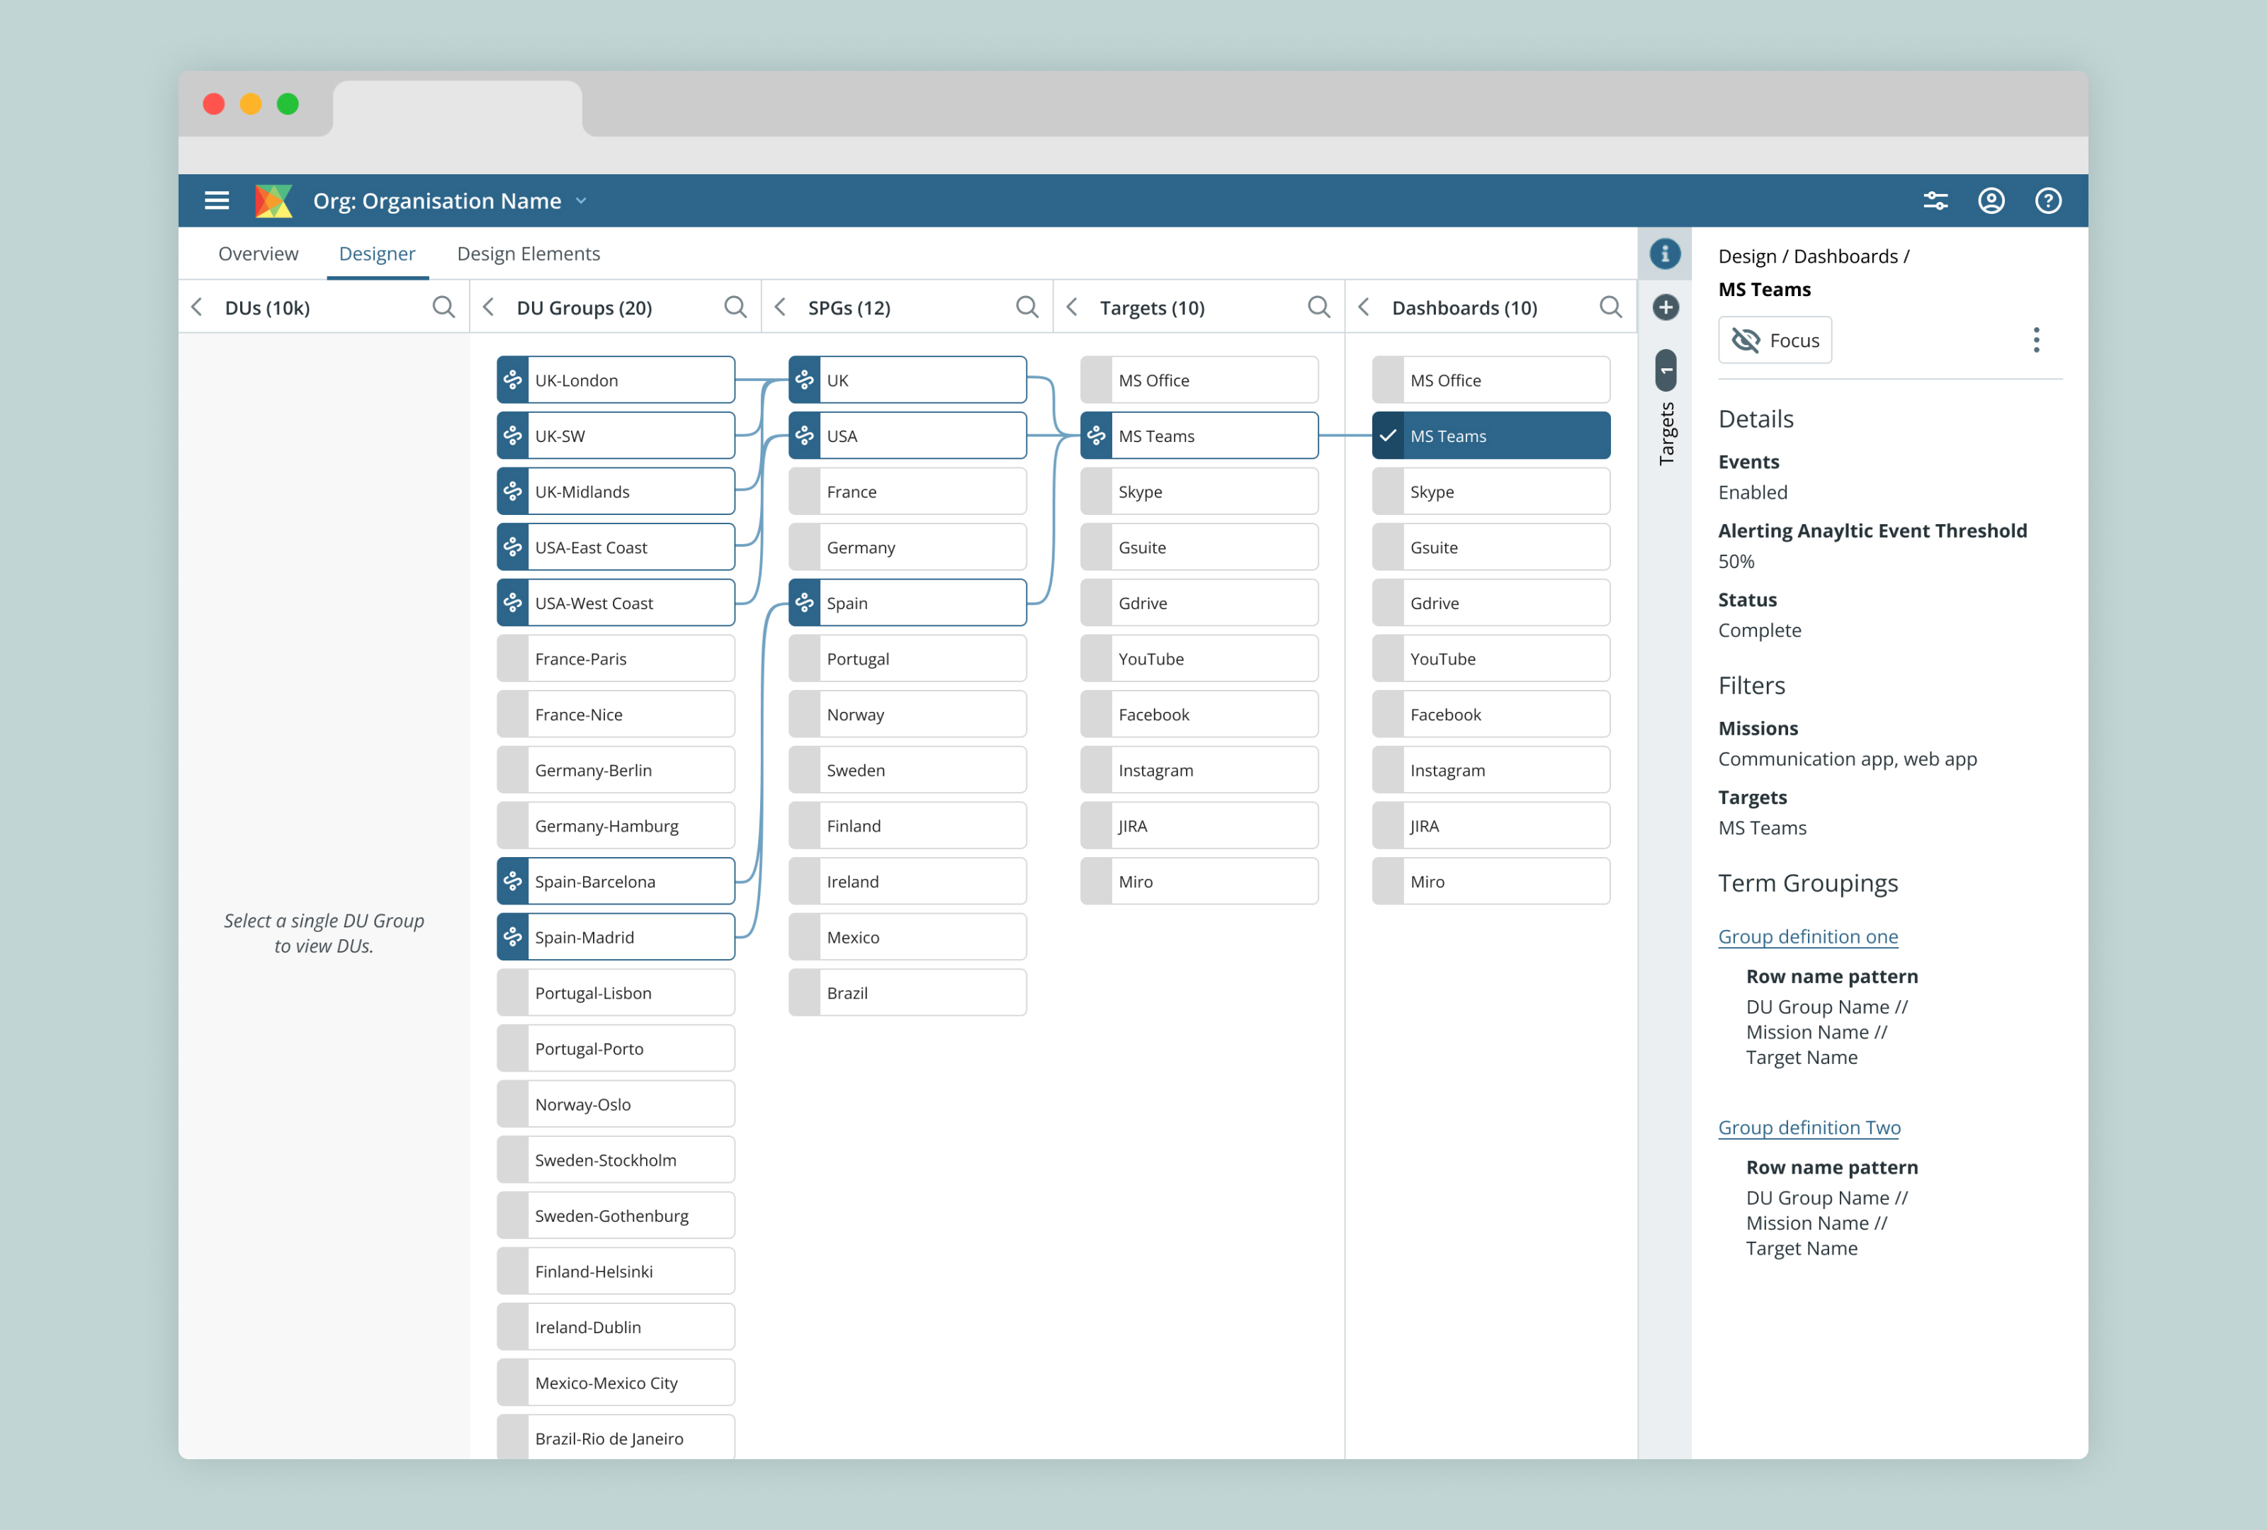Open the Design Elements tab
Image resolution: width=2267 pixels, height=1530 pixels.
point(528,254)
